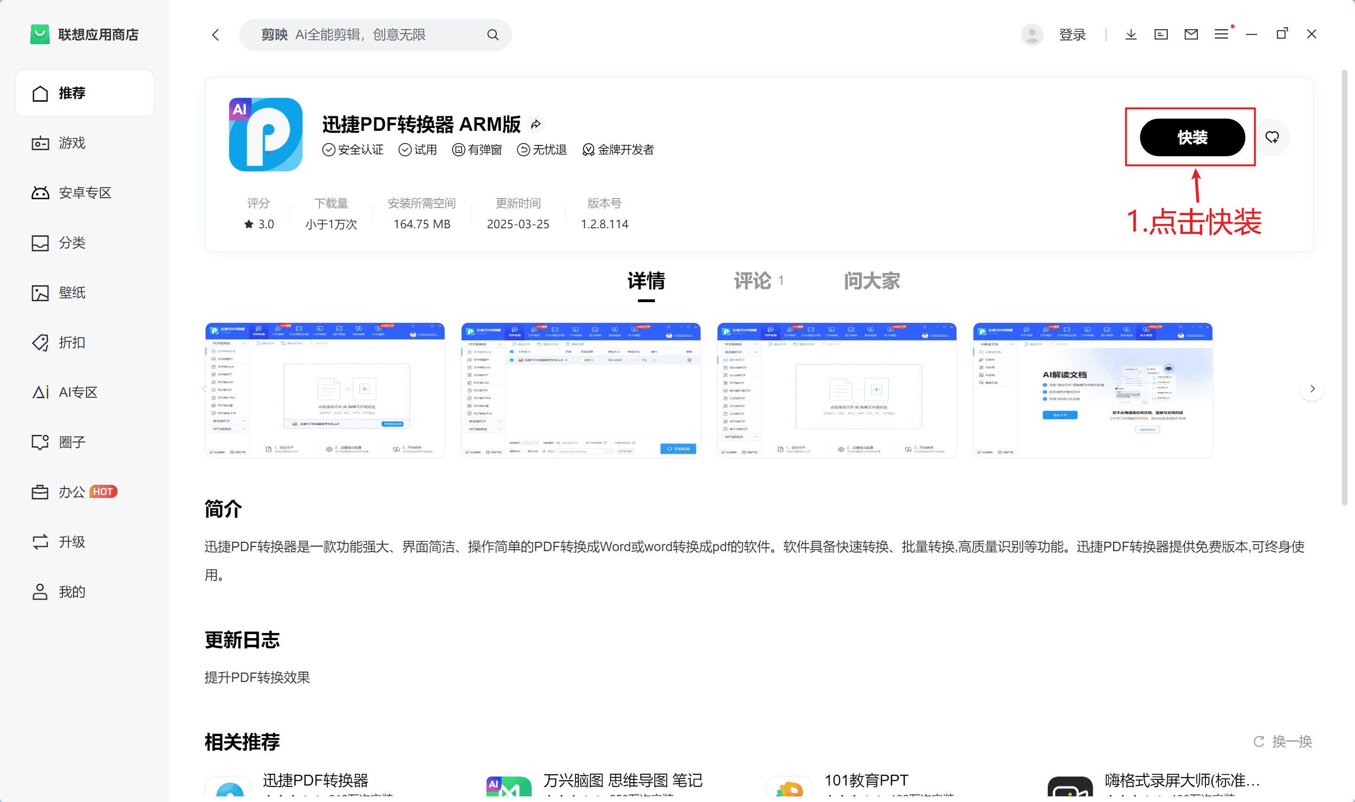The height and width of the screenshot is (802, 1355).
Task: Open 分类 in sidebar
Action: [x=85, y=243]
